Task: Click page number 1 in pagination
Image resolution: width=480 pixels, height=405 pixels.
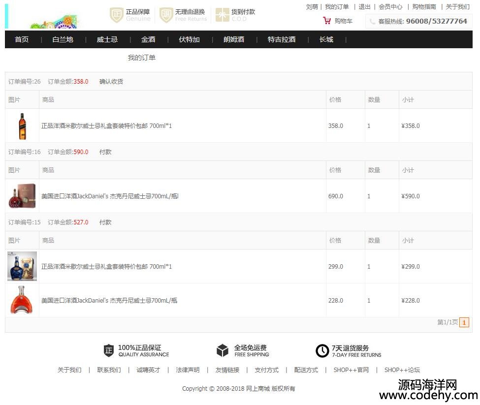Action: [464, 322]
